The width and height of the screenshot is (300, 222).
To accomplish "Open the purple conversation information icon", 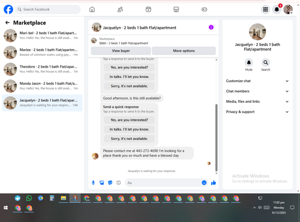I will point(211,27).
